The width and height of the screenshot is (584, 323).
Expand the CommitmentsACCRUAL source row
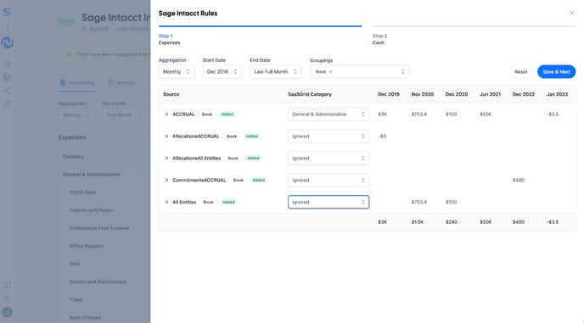pos(166,180)
